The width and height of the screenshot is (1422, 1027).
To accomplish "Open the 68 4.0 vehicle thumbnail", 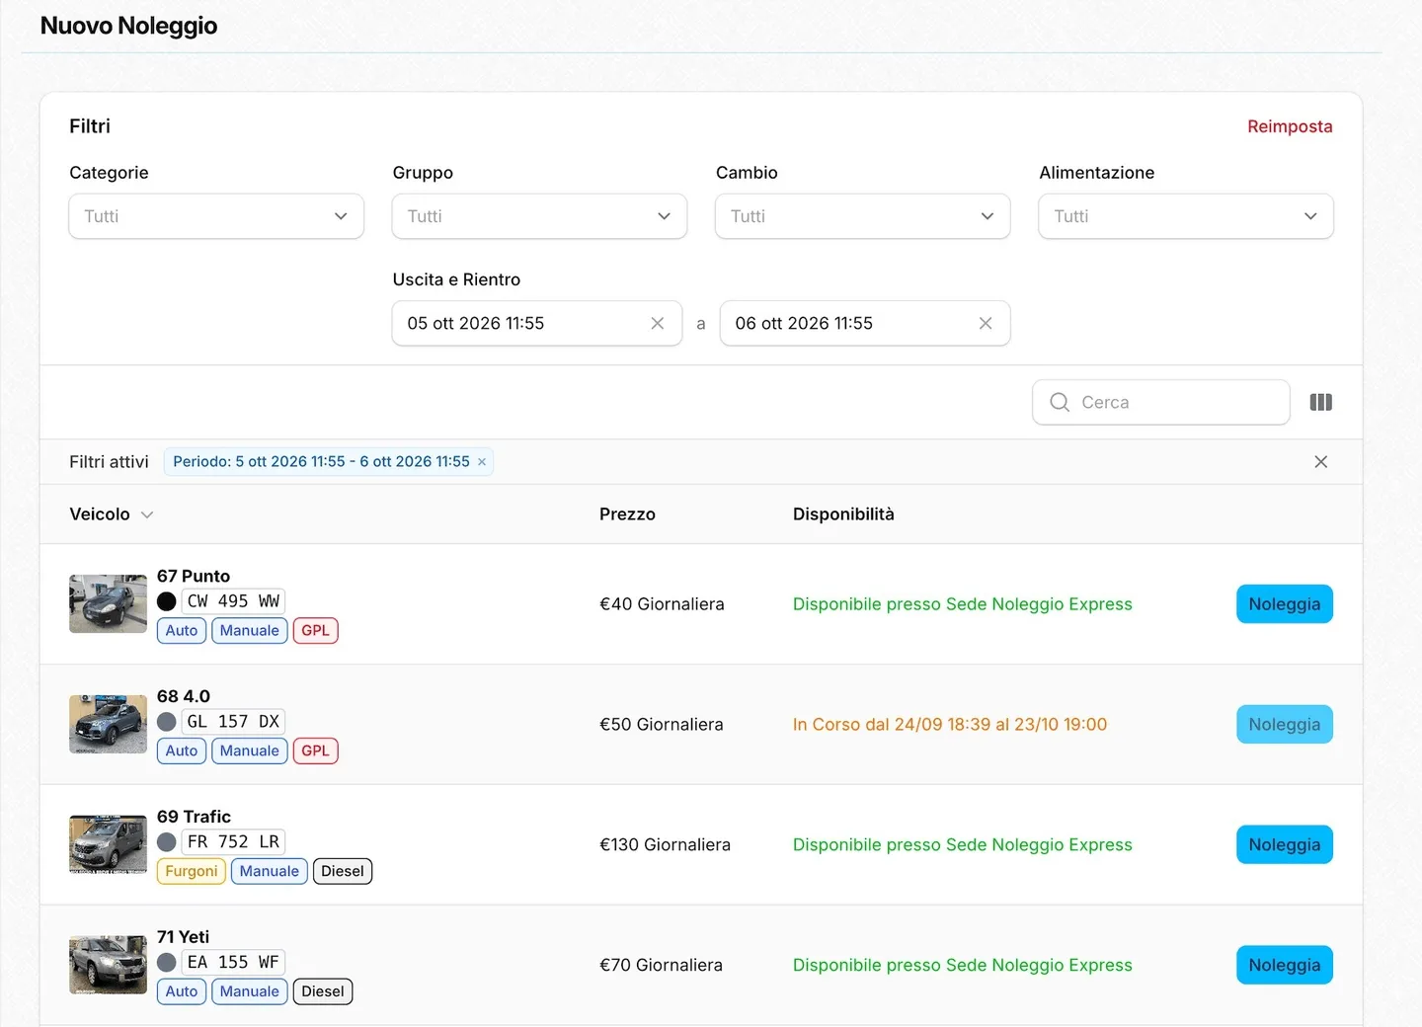I will click(108, 724).
